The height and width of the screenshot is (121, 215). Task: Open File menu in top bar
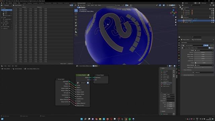point(4,3)
